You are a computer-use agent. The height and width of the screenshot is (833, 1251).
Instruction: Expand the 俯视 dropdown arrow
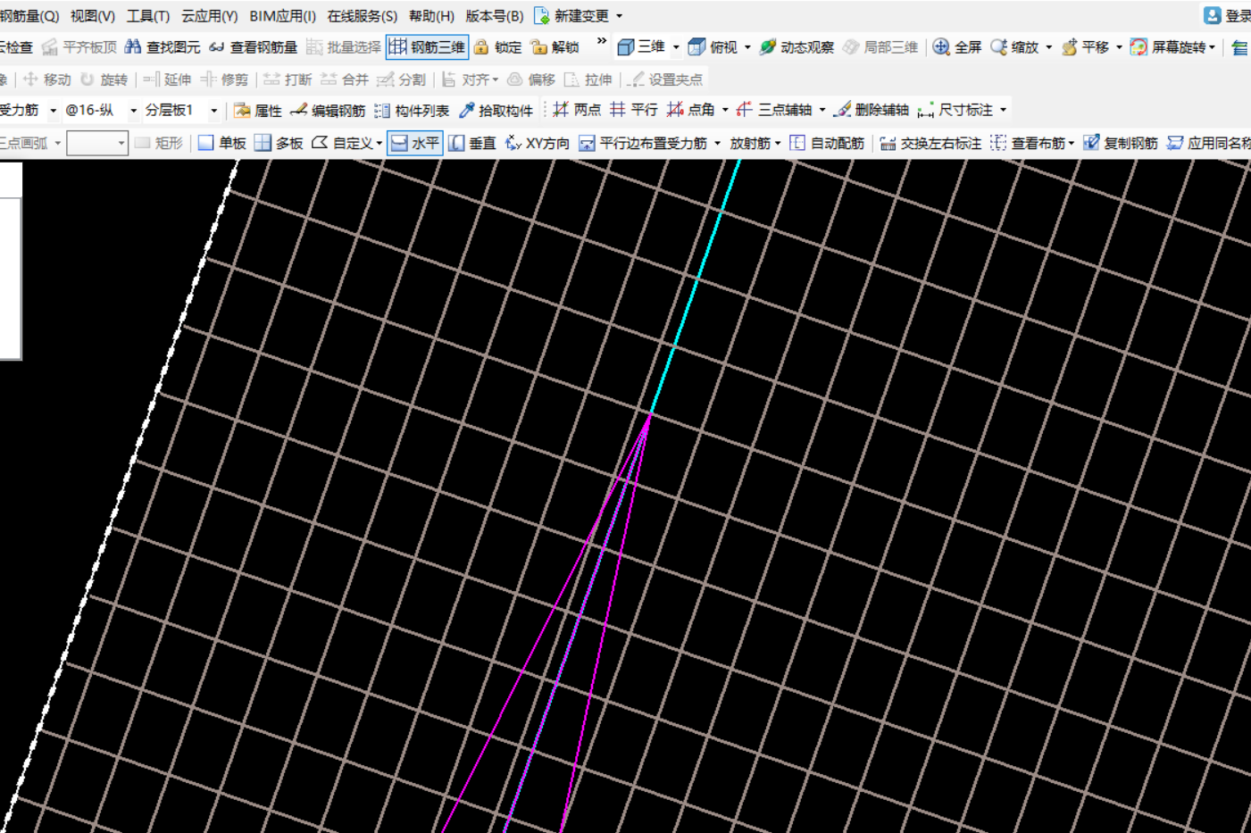coord(747,47)
